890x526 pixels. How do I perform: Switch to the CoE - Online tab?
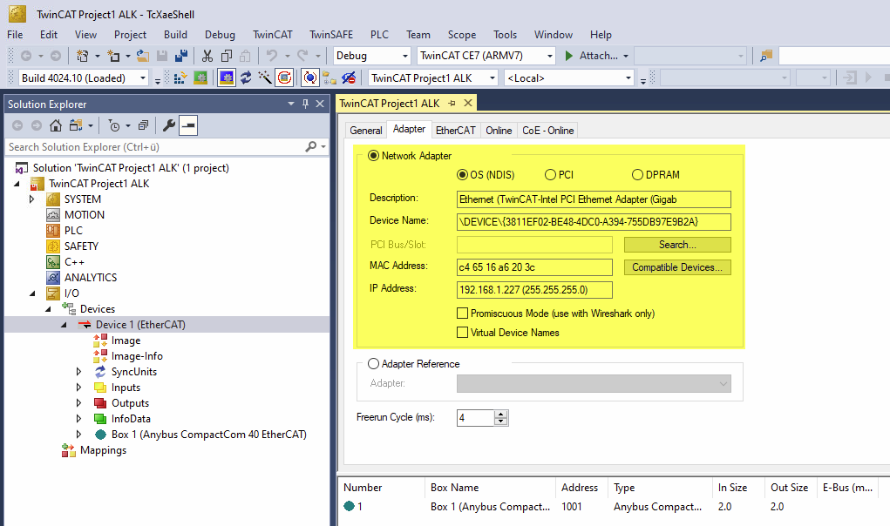click(x=547, y=131)
